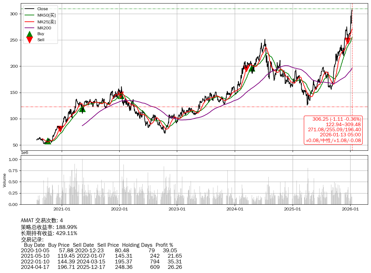The width and height of the screenshot is (371, 273).
Task: Click the Volume axis label
Action: point(4,180)
